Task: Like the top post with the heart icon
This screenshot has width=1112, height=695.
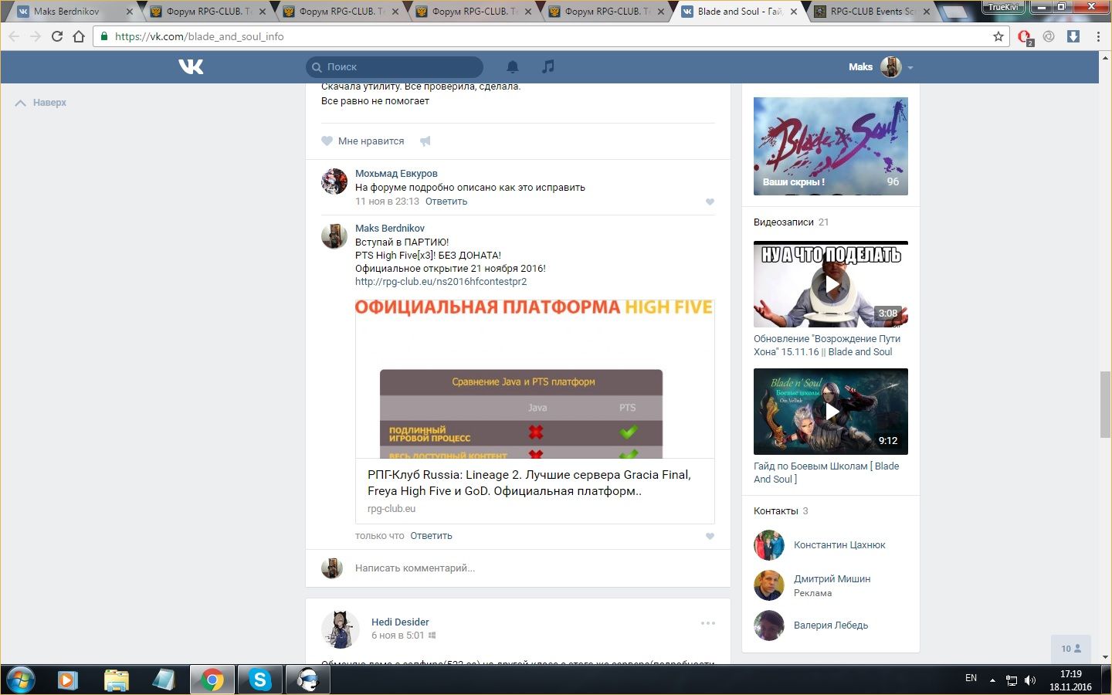Action: point(327,141)
